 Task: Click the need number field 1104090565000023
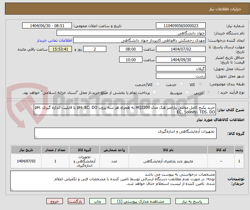181,26
